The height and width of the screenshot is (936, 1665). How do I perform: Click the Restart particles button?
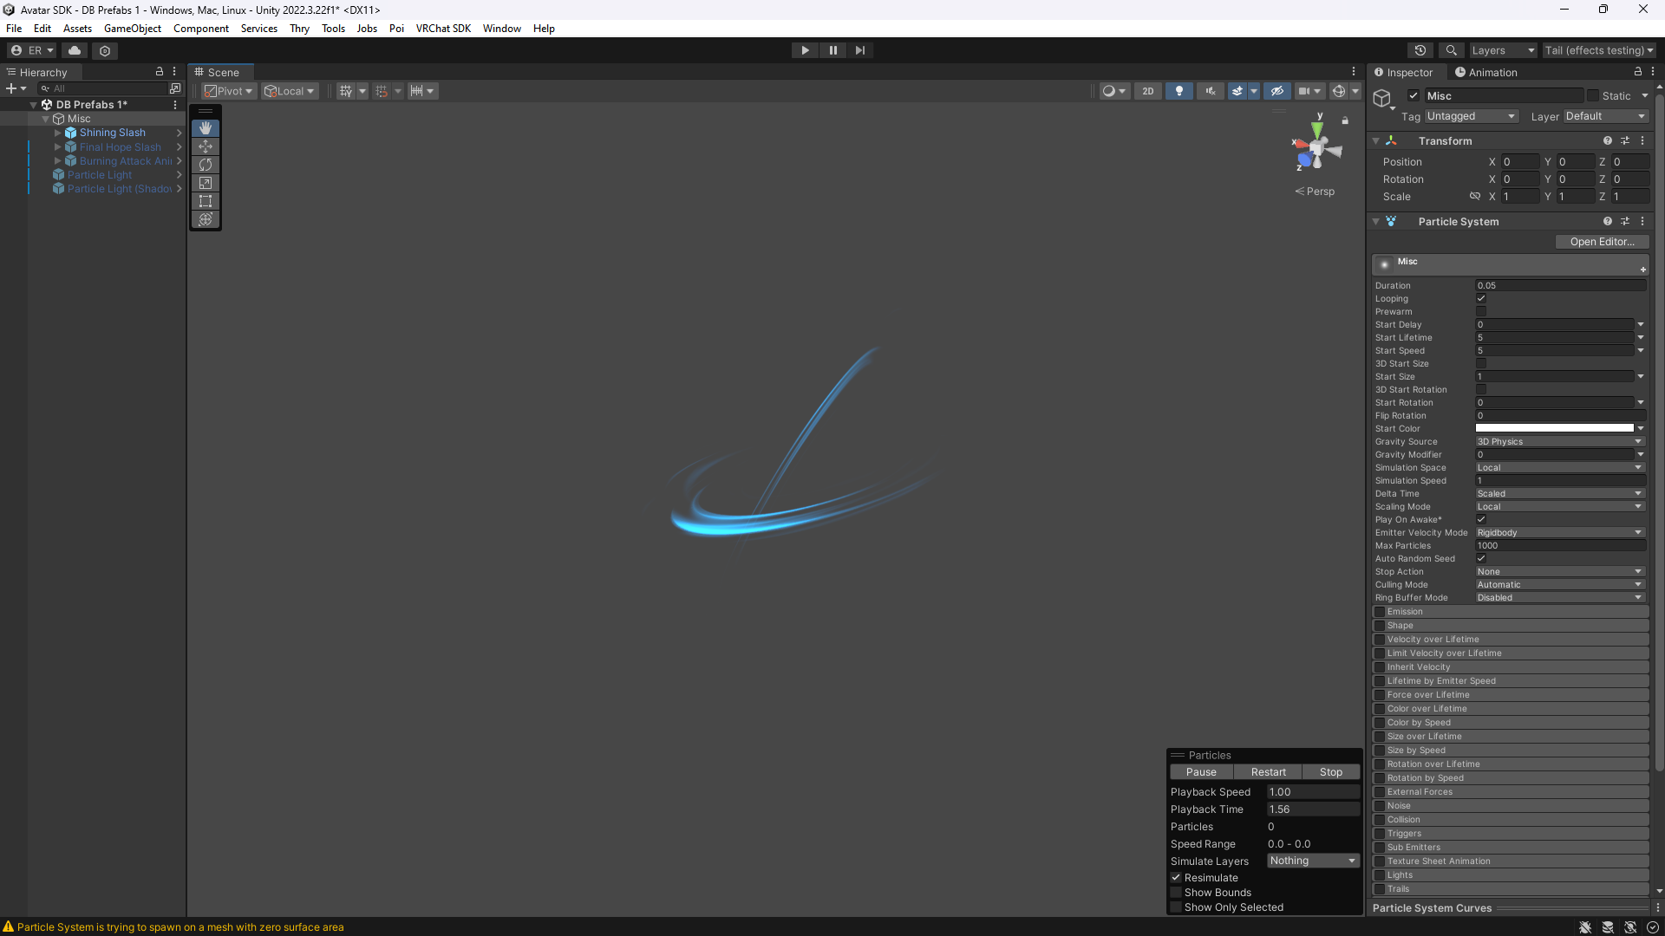point(1268,772)
